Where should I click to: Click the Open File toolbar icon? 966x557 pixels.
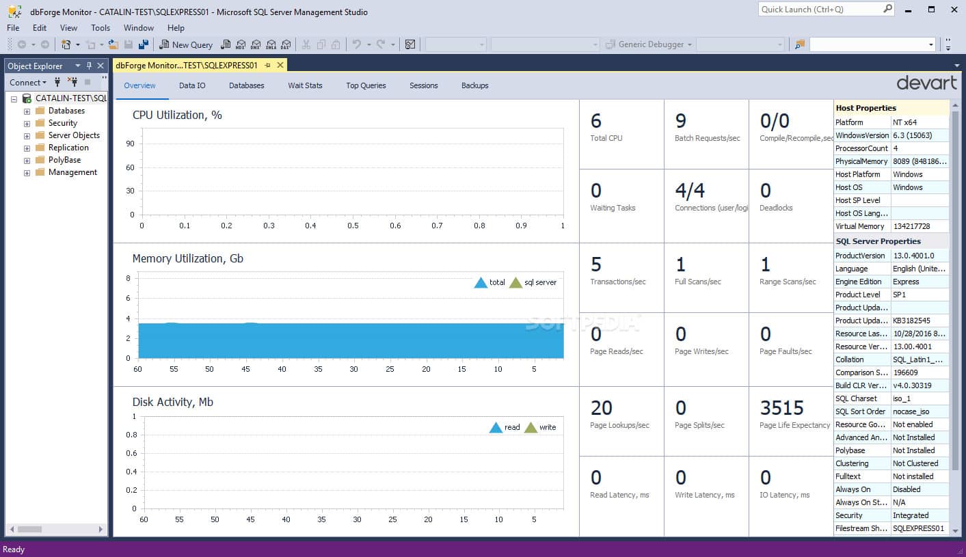[x=113, y=44]
